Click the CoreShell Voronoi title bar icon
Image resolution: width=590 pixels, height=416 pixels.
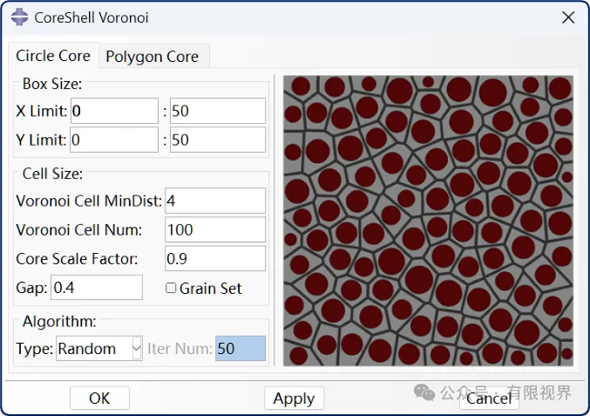coord(19,17)
